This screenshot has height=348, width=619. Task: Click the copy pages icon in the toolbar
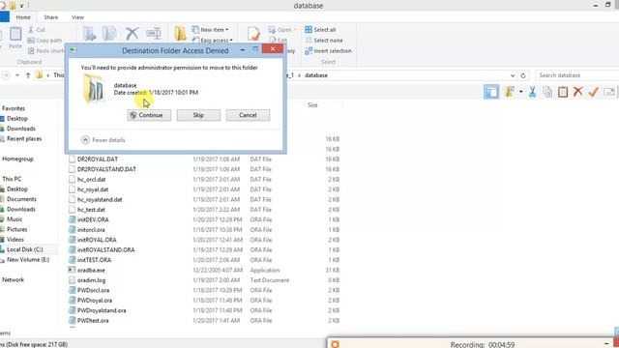[x=547, y=92]
